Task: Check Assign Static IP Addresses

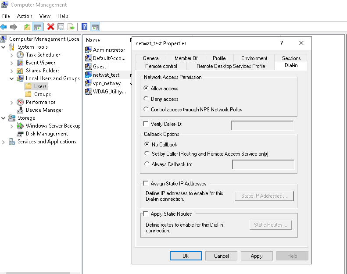Action: (x=146, y=184)
